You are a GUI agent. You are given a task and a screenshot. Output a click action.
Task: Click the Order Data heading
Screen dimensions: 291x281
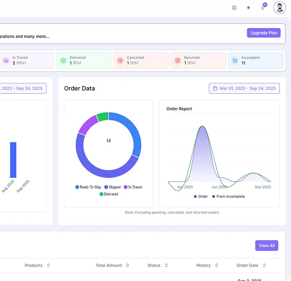click(x=80, y=88)
